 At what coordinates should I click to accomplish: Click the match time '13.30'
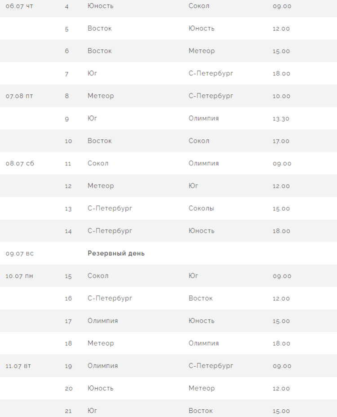[x=281, y=119]
